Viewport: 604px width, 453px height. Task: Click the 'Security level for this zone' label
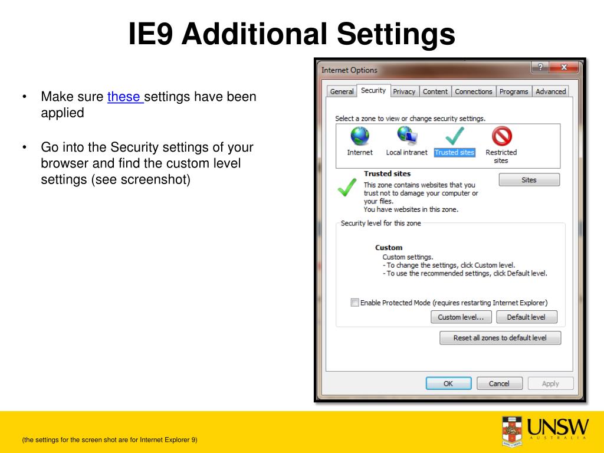[380, 223]
